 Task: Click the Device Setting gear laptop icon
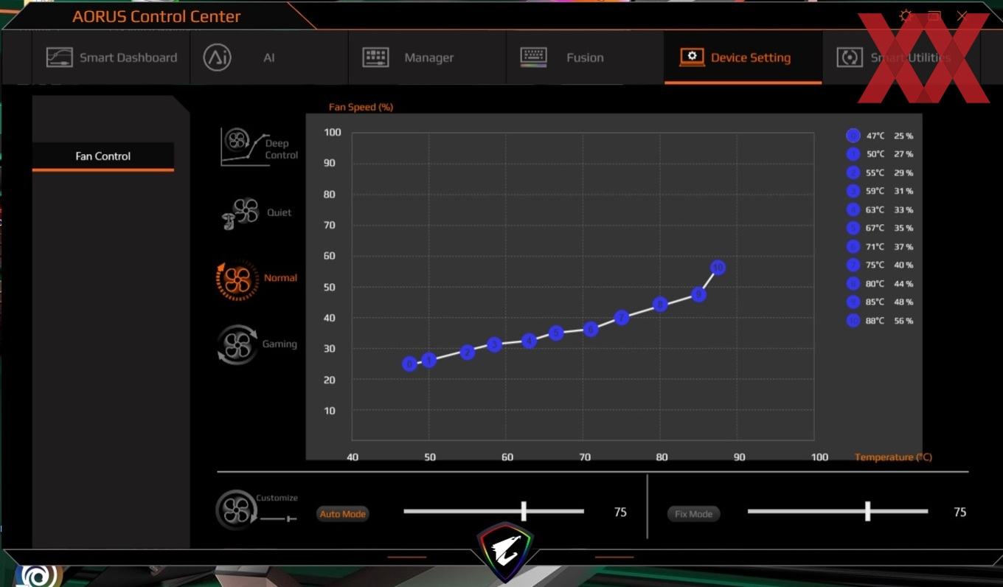point(692,58)
